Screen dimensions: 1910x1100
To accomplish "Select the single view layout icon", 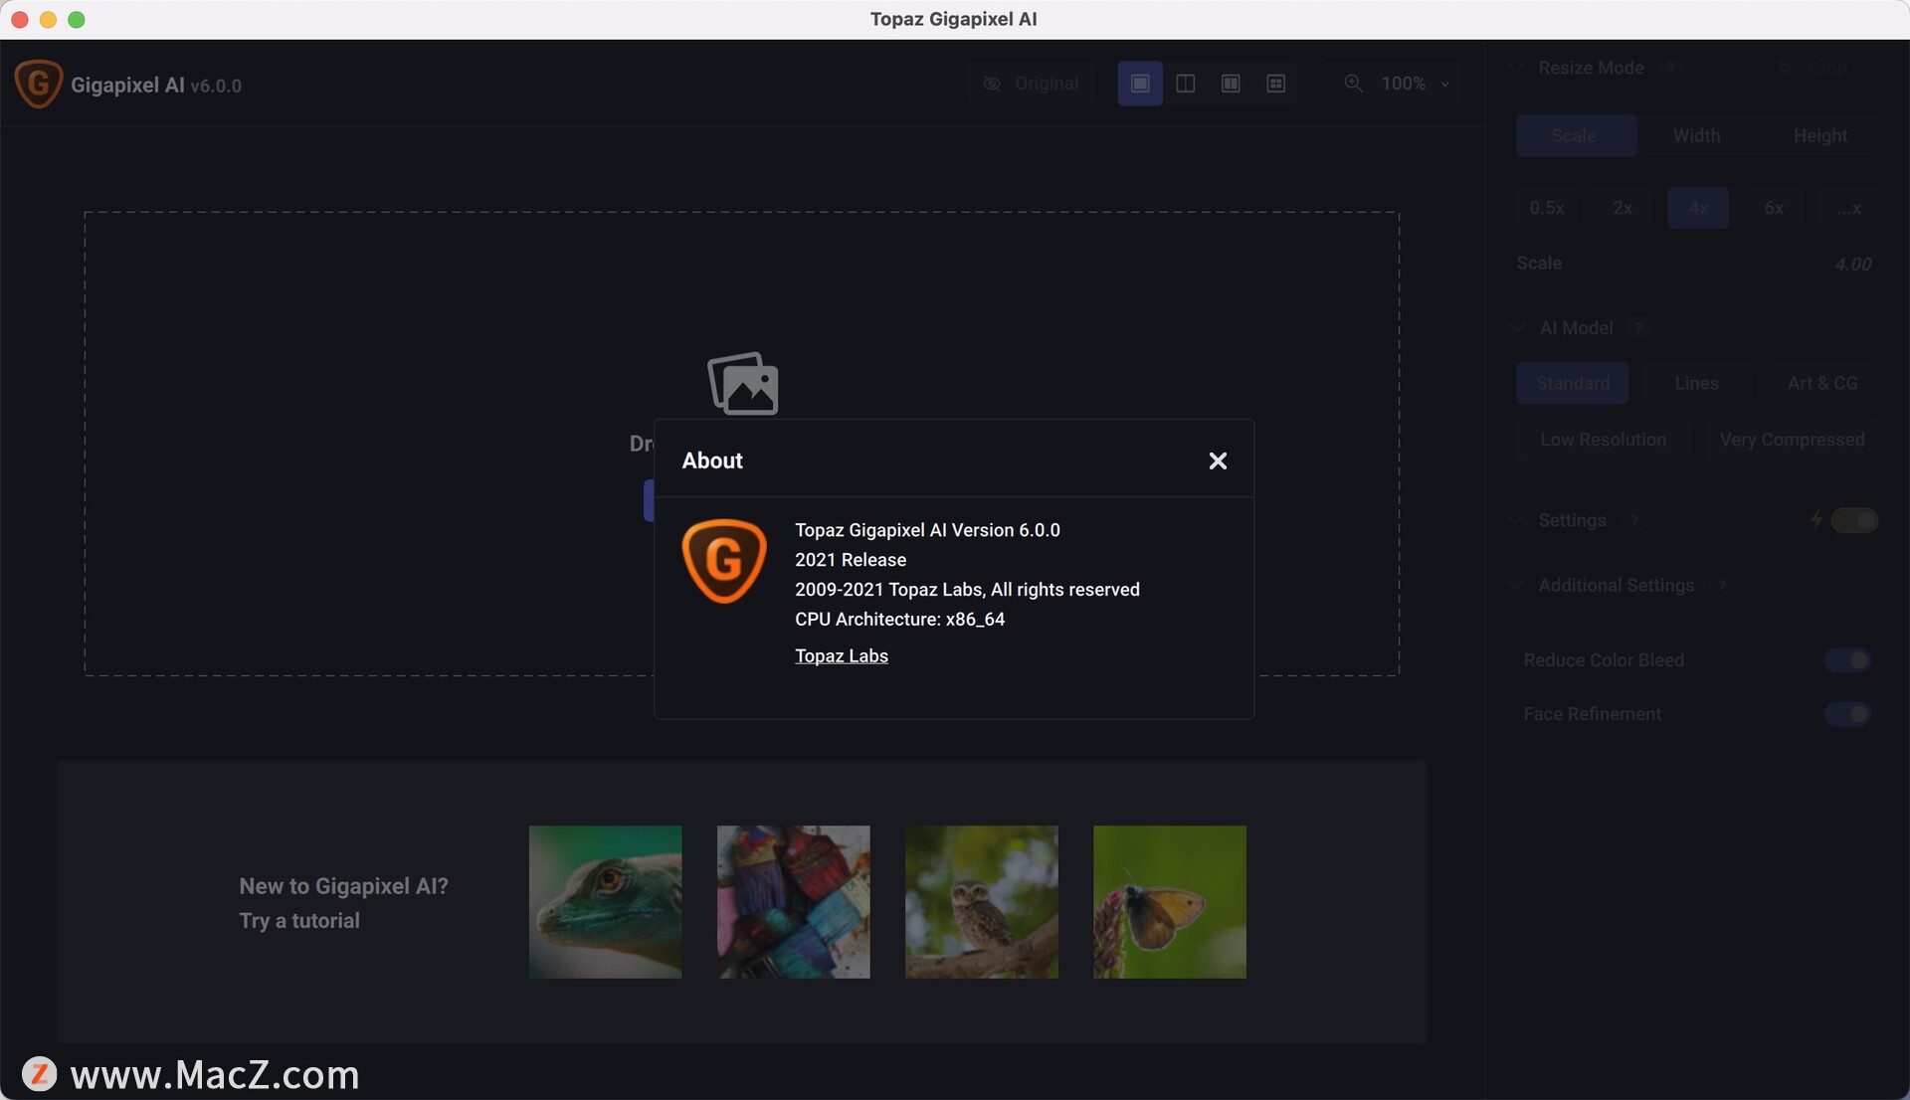I will click(1140, 84).
